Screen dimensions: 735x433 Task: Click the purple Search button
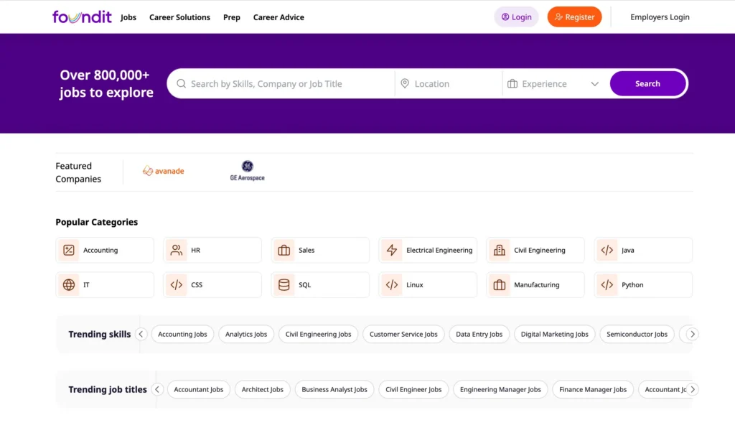(647, 83)
